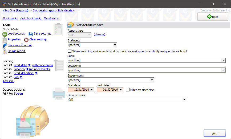Click the Save as a shortcut icon
The width and height of the screenshot is (231, 139).
[5, 45]
